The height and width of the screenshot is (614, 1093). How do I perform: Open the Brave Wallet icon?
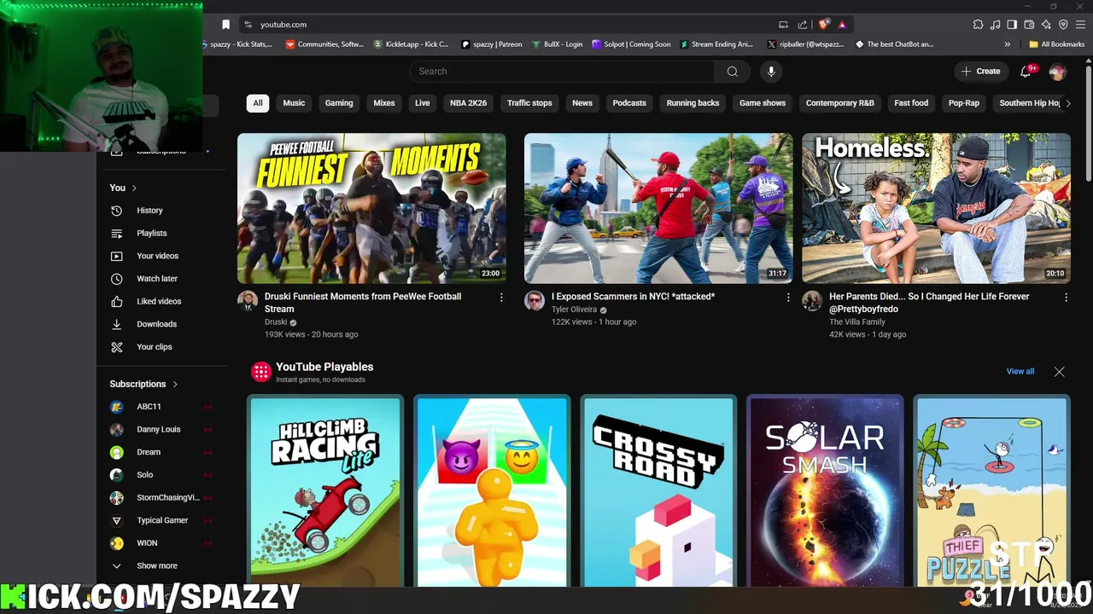tap(1029, 25)
